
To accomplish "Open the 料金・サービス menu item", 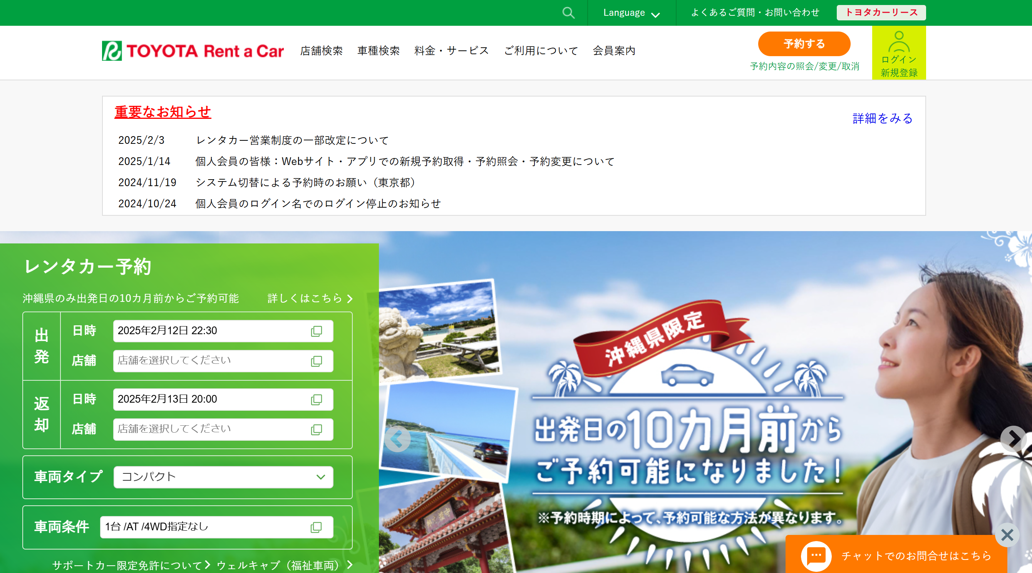I will pos(451,51).
